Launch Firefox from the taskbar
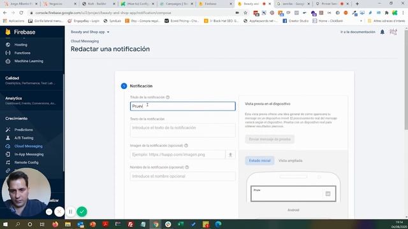The image size is (408, 229). point(55,224)
